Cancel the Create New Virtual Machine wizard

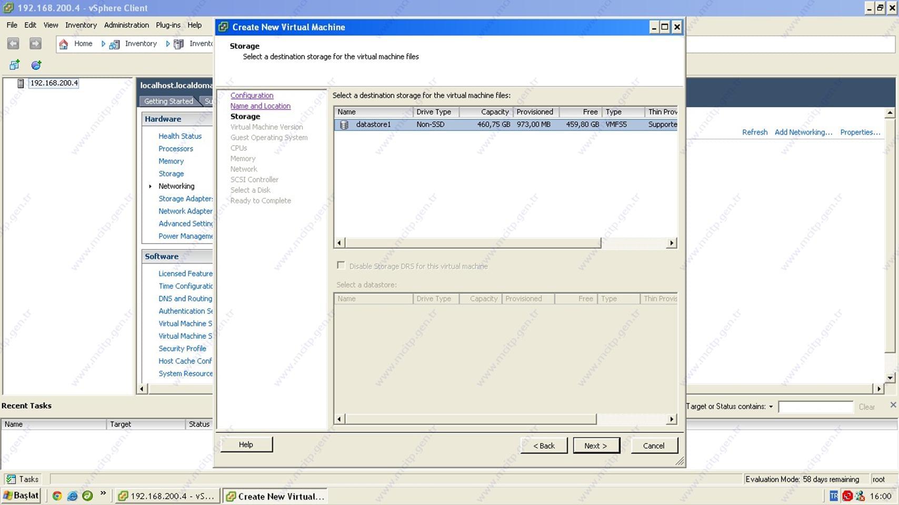(654, 446)
